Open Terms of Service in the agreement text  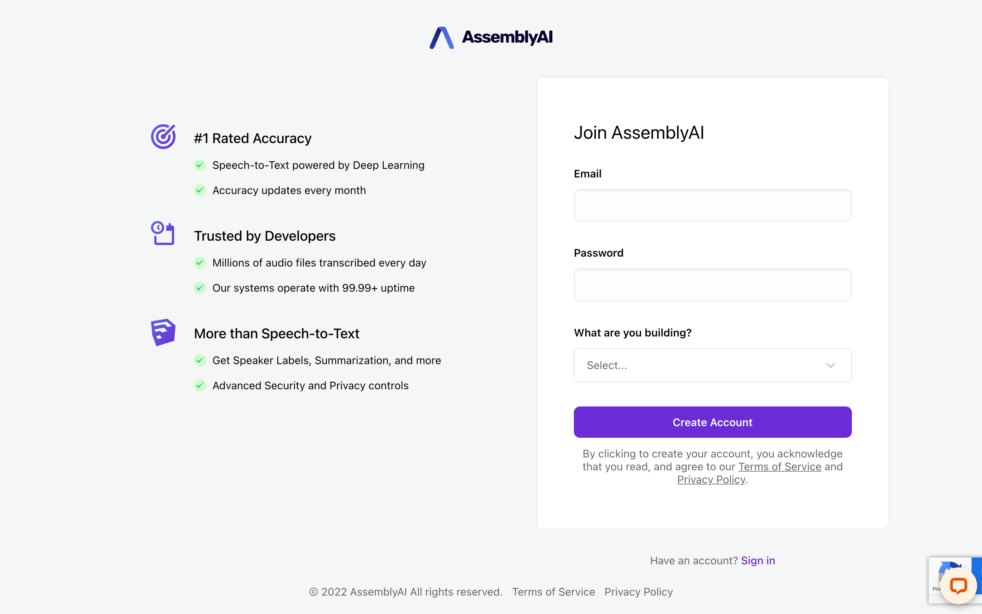click(779, 467)
